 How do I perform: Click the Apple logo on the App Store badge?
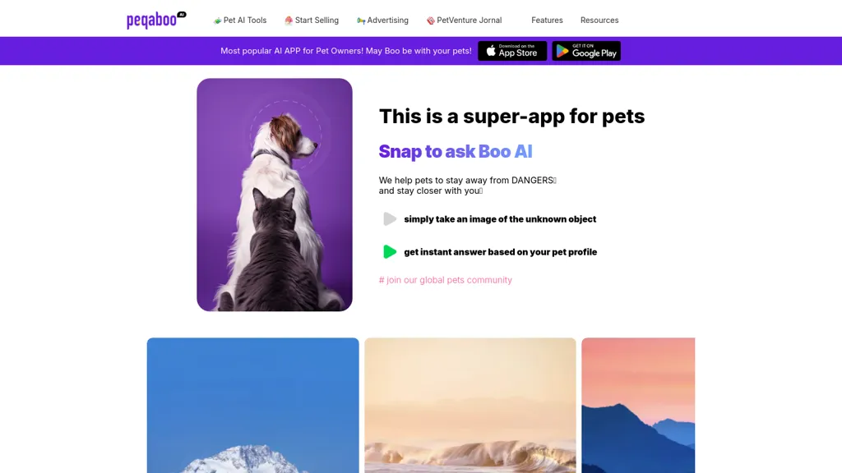pyautogui.click(x=491, y=51)
